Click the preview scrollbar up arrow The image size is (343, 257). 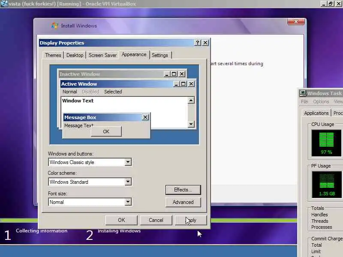click(191, 100)
